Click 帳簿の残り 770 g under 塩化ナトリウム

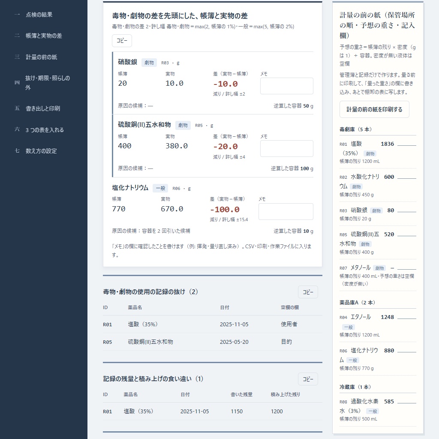(356, 368)
